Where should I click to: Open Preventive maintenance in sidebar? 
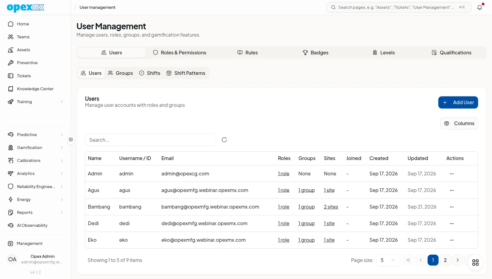pos(35,63)
